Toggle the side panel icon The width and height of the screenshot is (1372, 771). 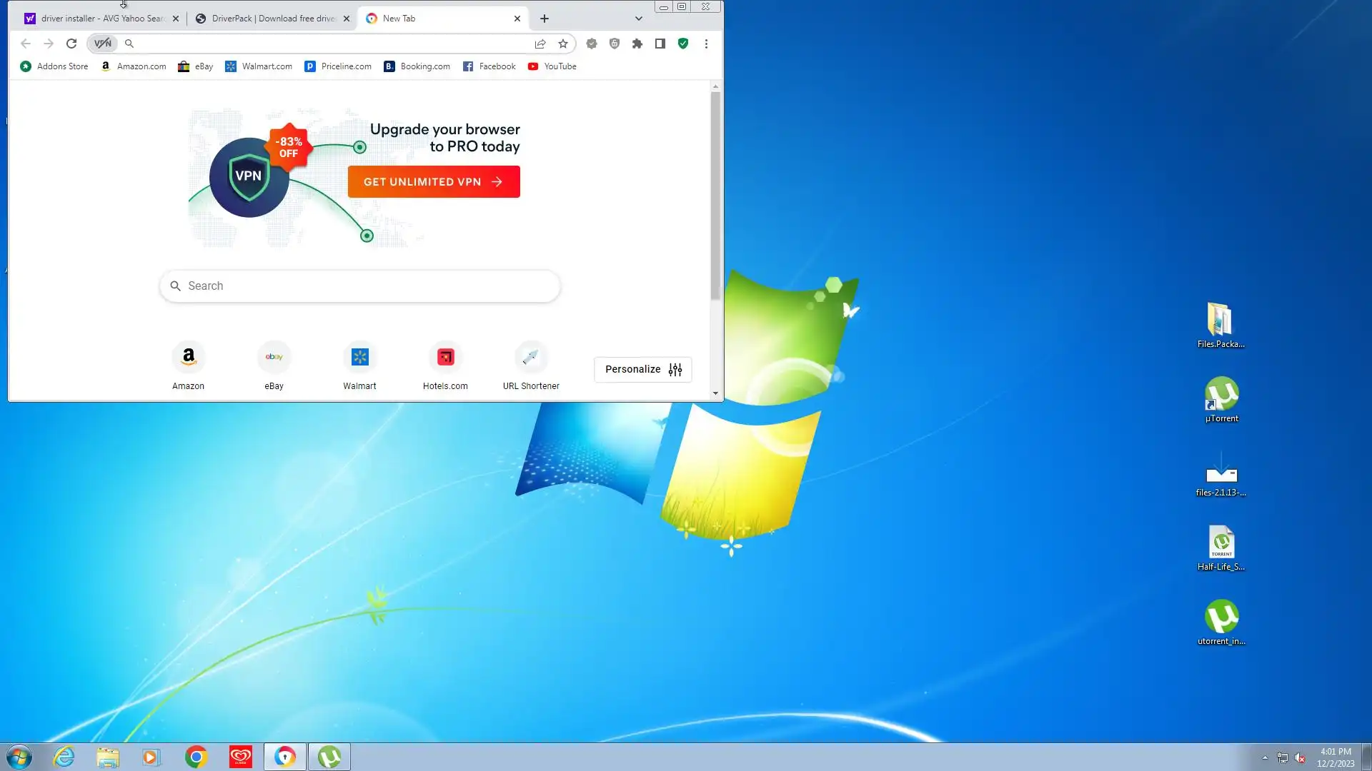(x=660, y=44)
